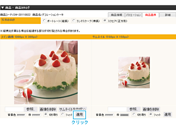Open the 詳細 tab
Image resolution: width=176 pixels, height=127 pixels.
[x=168, y=15]
